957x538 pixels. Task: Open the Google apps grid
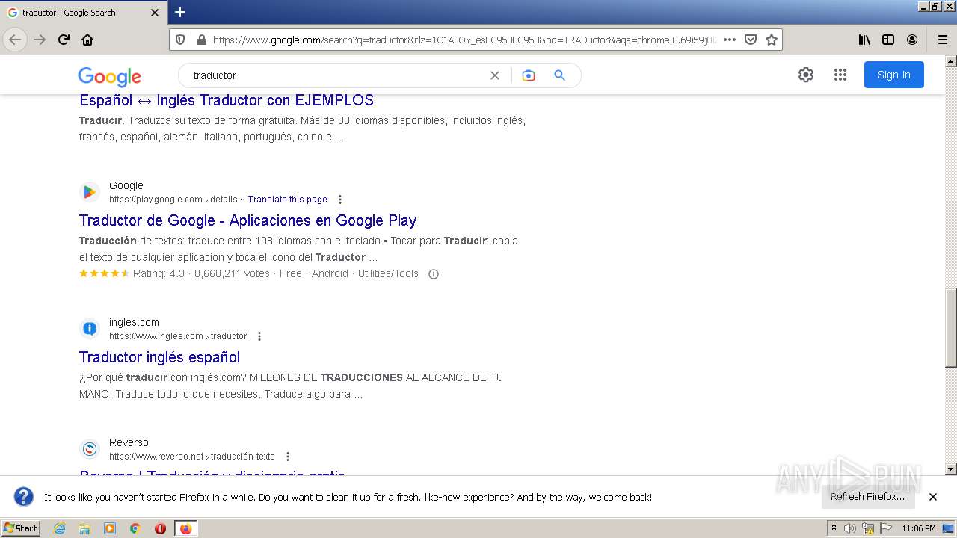(x=840, y=75)
